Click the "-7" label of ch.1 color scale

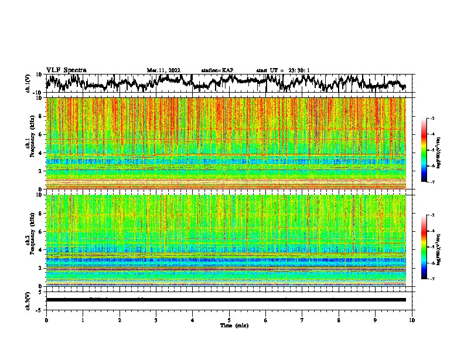(432, 182)
